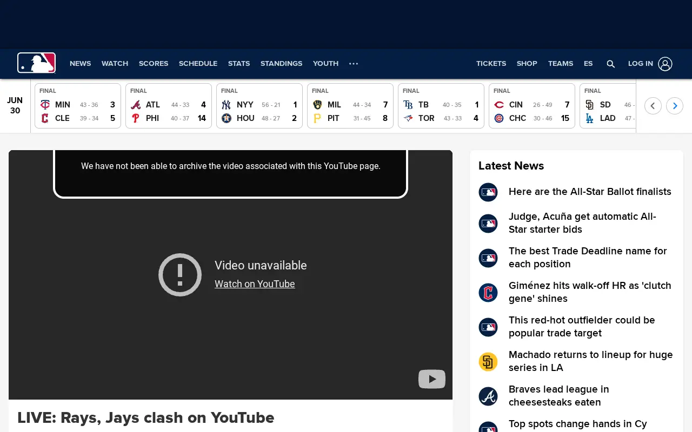The width and height of the screenshot is (692, 432).
Task: Click MLB icon beside All-Star Ballot finalists
Action: [x=488, y=192]
